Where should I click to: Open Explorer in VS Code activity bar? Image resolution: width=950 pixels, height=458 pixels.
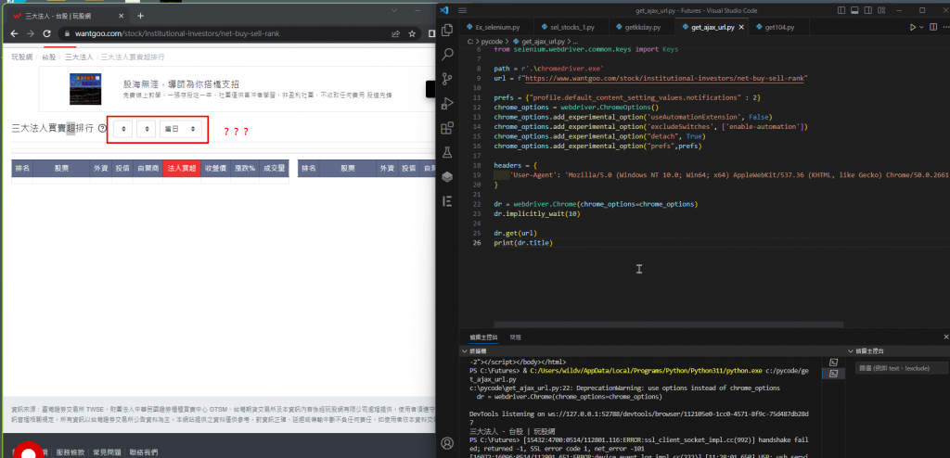pos(447,30)
